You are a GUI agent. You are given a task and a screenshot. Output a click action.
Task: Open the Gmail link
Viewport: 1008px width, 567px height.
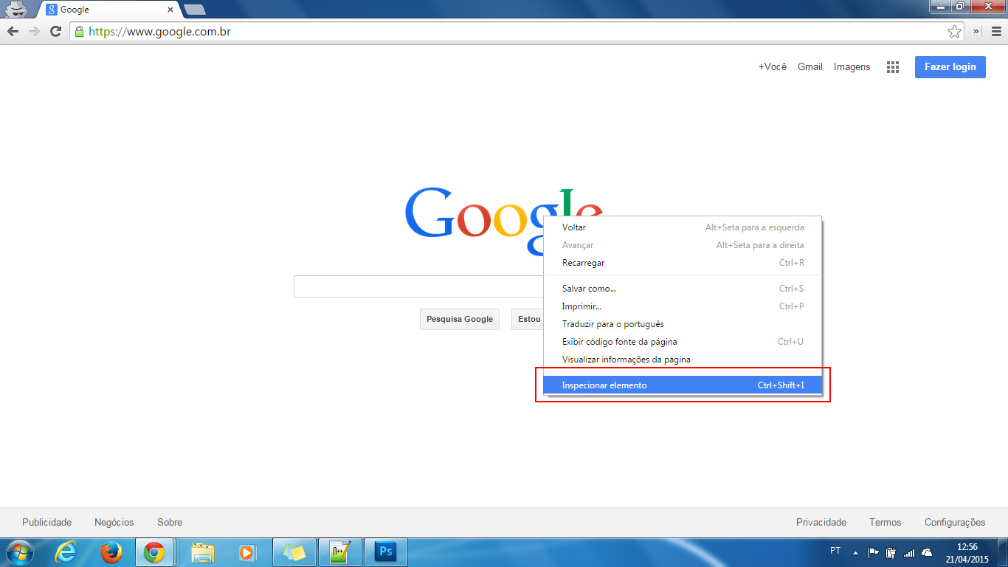[x=809, y=67]
